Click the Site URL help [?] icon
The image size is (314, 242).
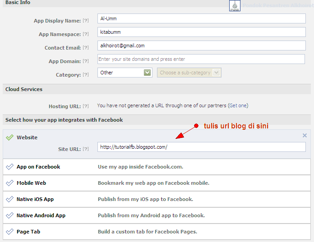click(86, 149)
